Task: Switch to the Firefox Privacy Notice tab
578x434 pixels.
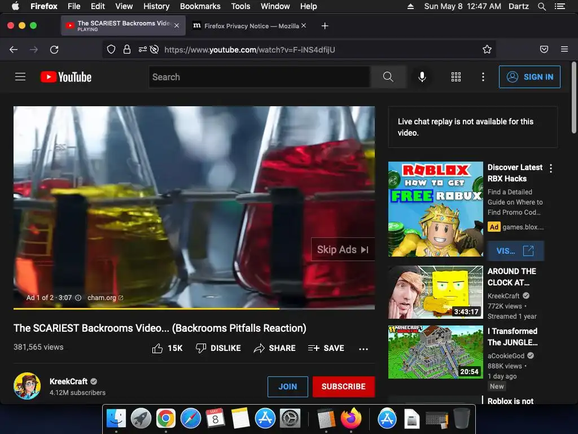Action: pyautogui.click(x=250, y=26)
